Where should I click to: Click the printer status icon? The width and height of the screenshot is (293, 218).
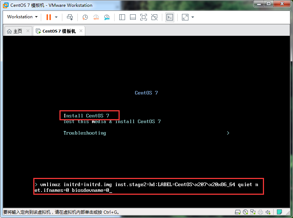(x=260, y=212)
